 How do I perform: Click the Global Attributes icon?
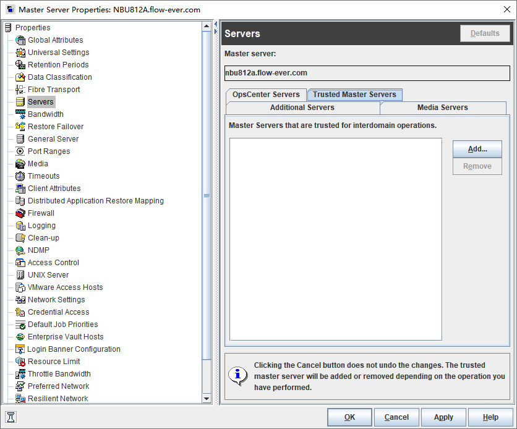(x=20, y=40)
